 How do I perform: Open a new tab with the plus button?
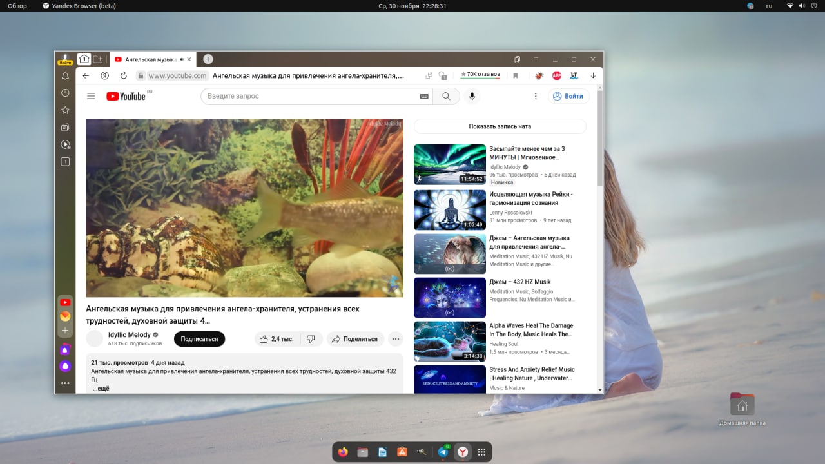(x=208, y=59)
